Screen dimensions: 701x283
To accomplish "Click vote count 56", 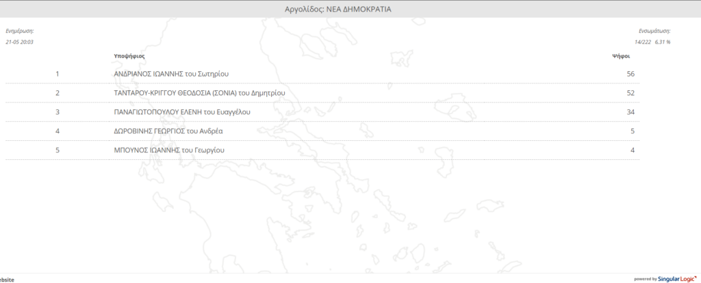I will pos(630,74).
